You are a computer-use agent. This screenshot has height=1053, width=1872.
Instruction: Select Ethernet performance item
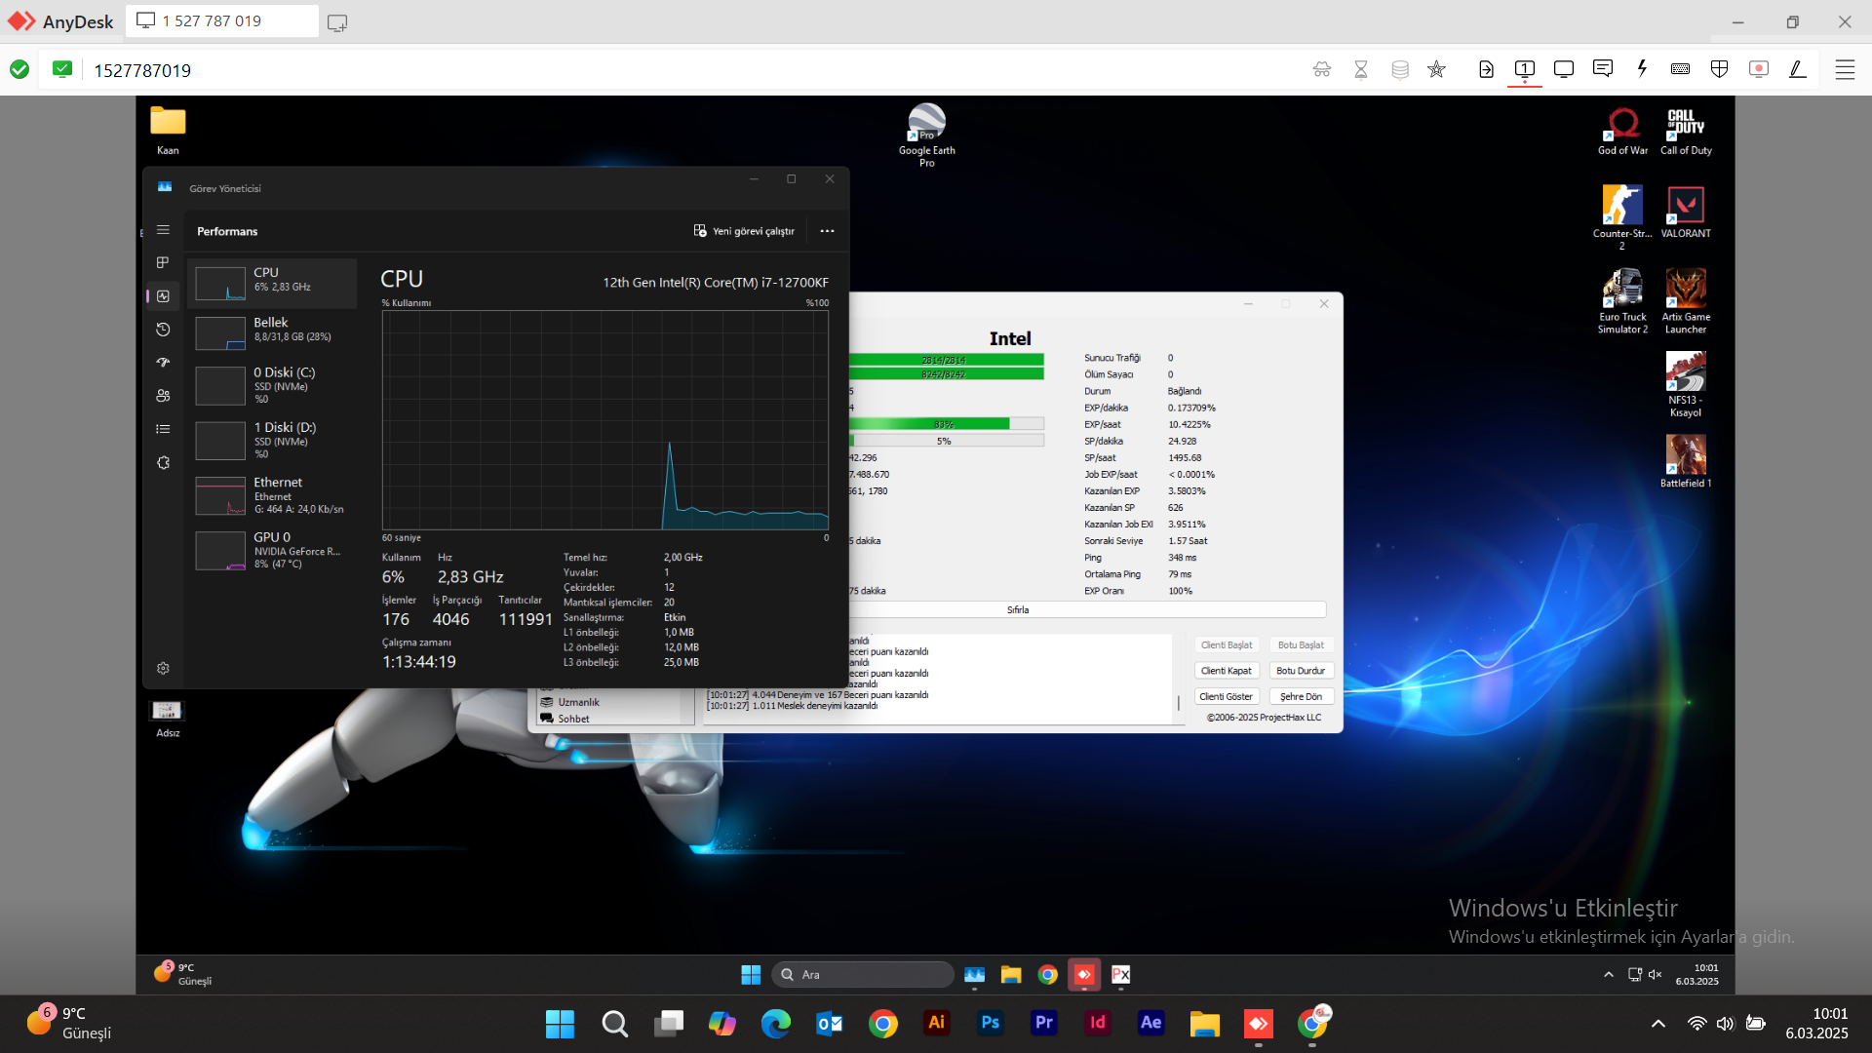click(x=273, y=495)
